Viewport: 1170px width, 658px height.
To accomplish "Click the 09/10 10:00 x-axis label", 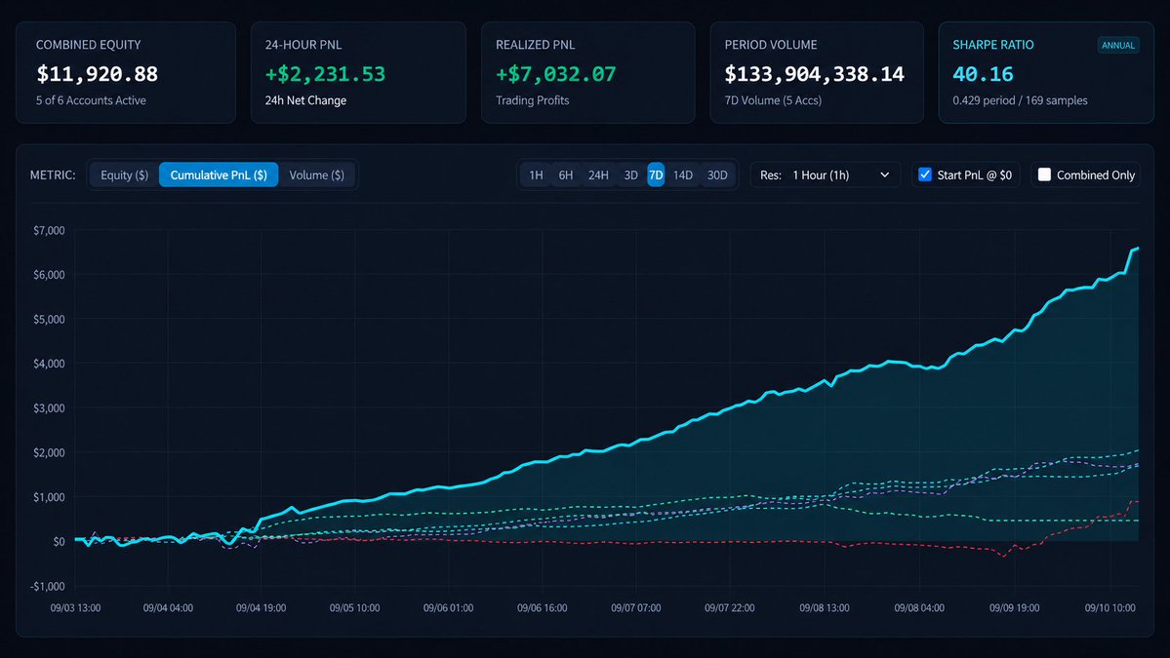I will [1110, 608].
